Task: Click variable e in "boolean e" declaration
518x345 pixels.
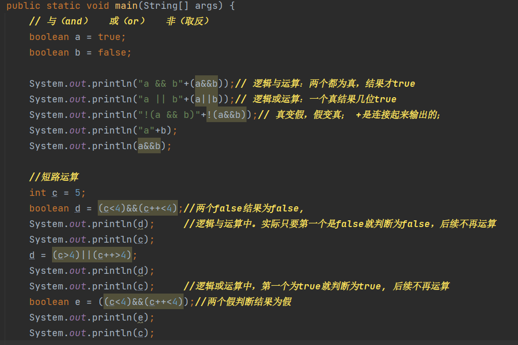Action: point(77,302)
